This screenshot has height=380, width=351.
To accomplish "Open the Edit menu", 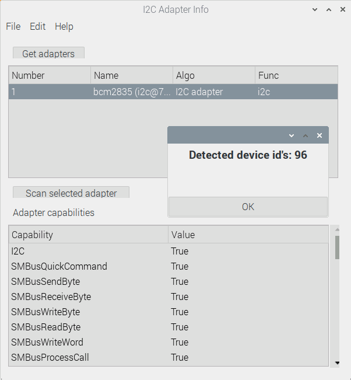I will click(37, 26).
